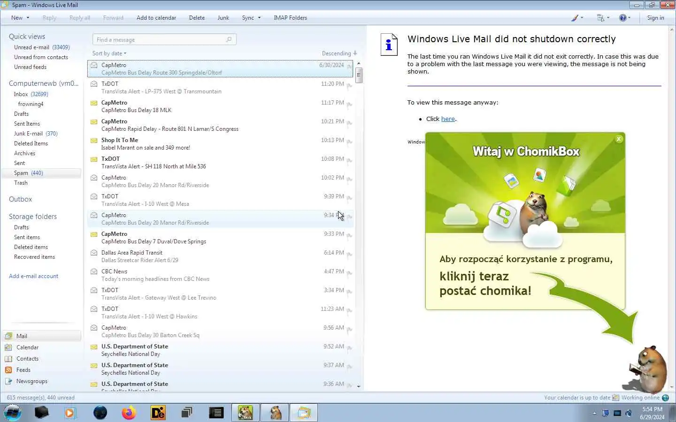Select CapMetro Rapid Delay Route 801 message
Screen dimensions: 676x422
coord(220,125)
